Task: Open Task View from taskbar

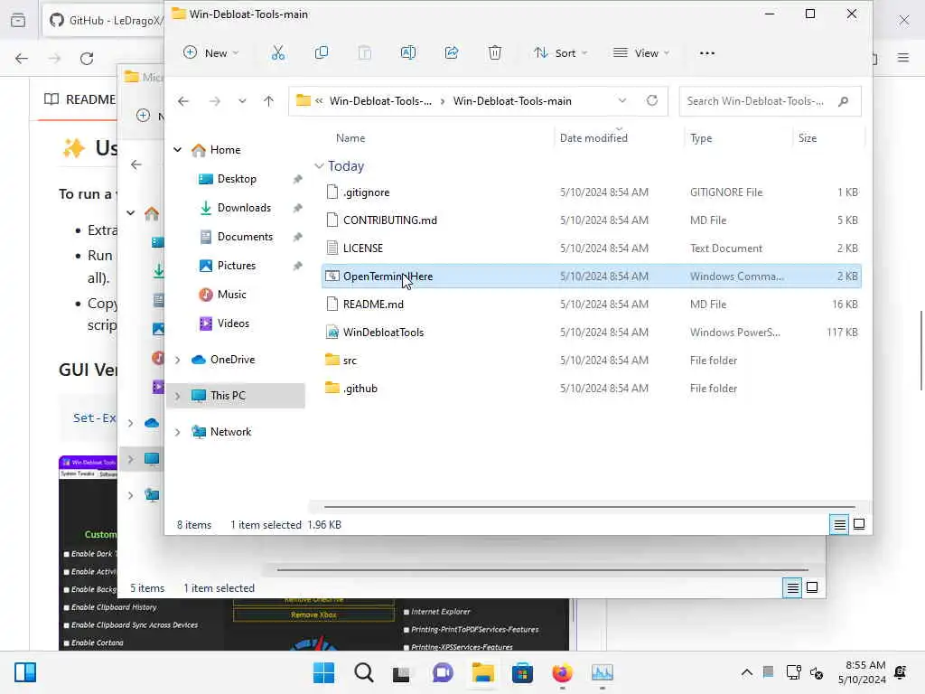Action: 402,672
